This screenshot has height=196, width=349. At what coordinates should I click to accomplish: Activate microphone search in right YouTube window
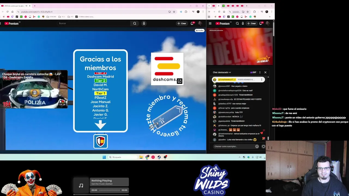243,23
